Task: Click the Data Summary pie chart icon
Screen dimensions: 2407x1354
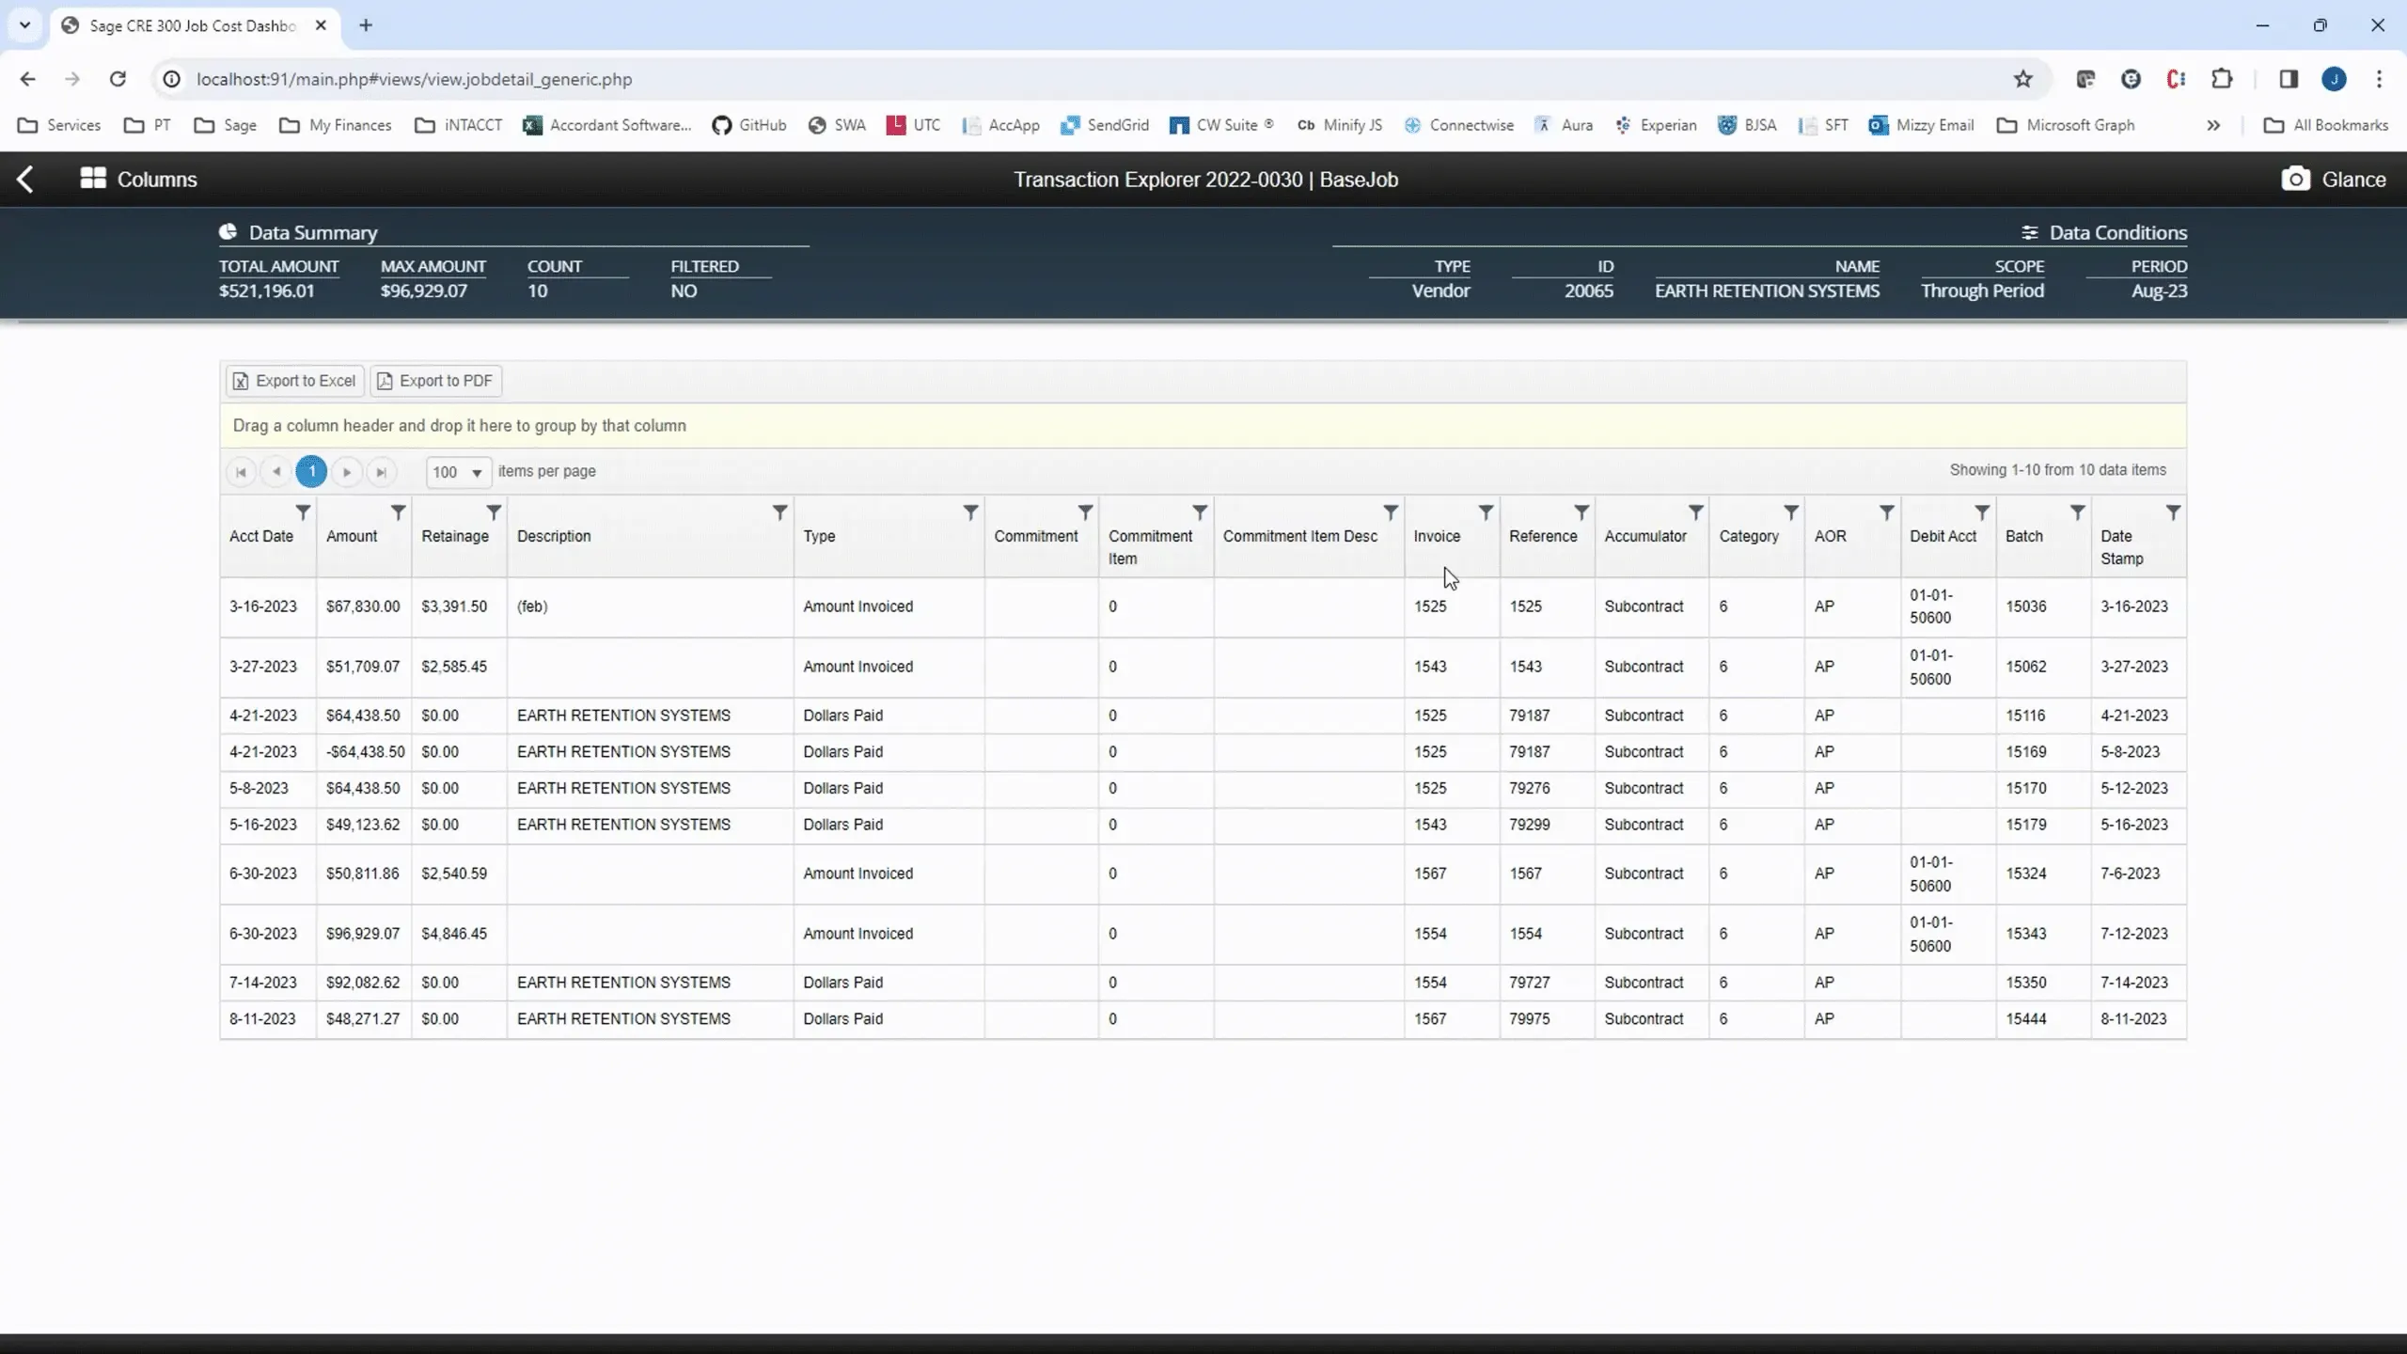Action: click(x=228, y=232)
